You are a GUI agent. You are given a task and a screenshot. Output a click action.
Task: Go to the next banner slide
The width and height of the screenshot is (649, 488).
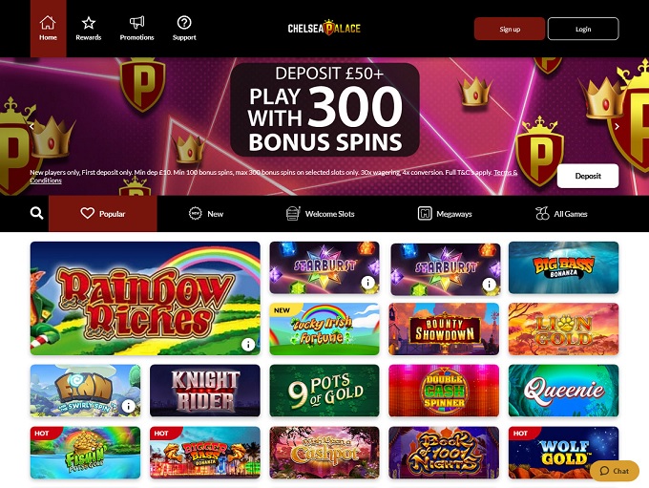pos(617,126)
